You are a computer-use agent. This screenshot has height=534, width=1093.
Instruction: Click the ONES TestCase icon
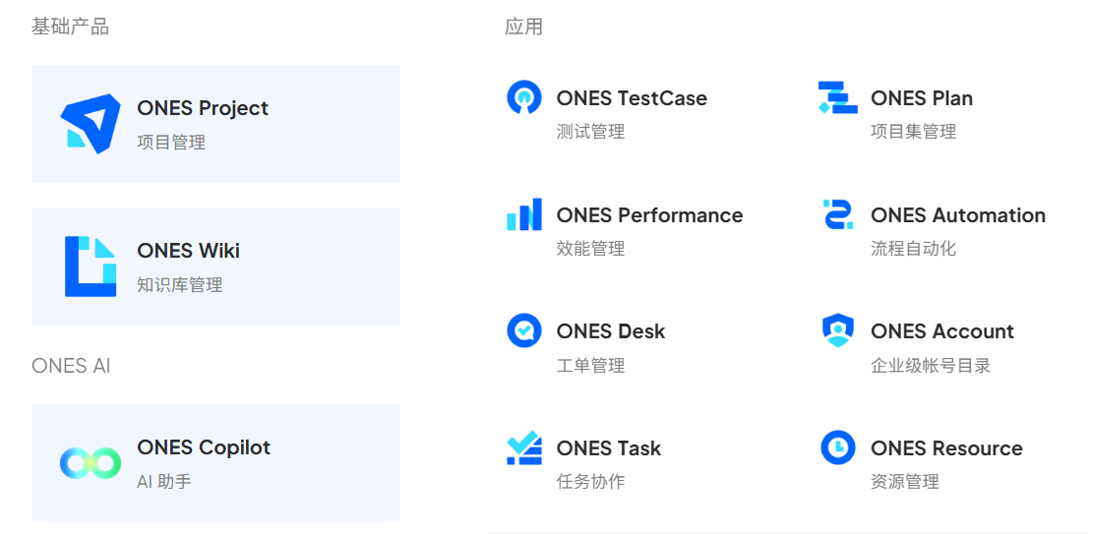coord(523,97)
